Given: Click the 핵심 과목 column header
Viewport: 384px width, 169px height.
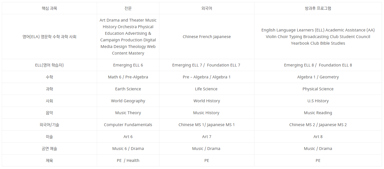Looking at the screenshot, I should pyautogui.click(x=49, y=8).
